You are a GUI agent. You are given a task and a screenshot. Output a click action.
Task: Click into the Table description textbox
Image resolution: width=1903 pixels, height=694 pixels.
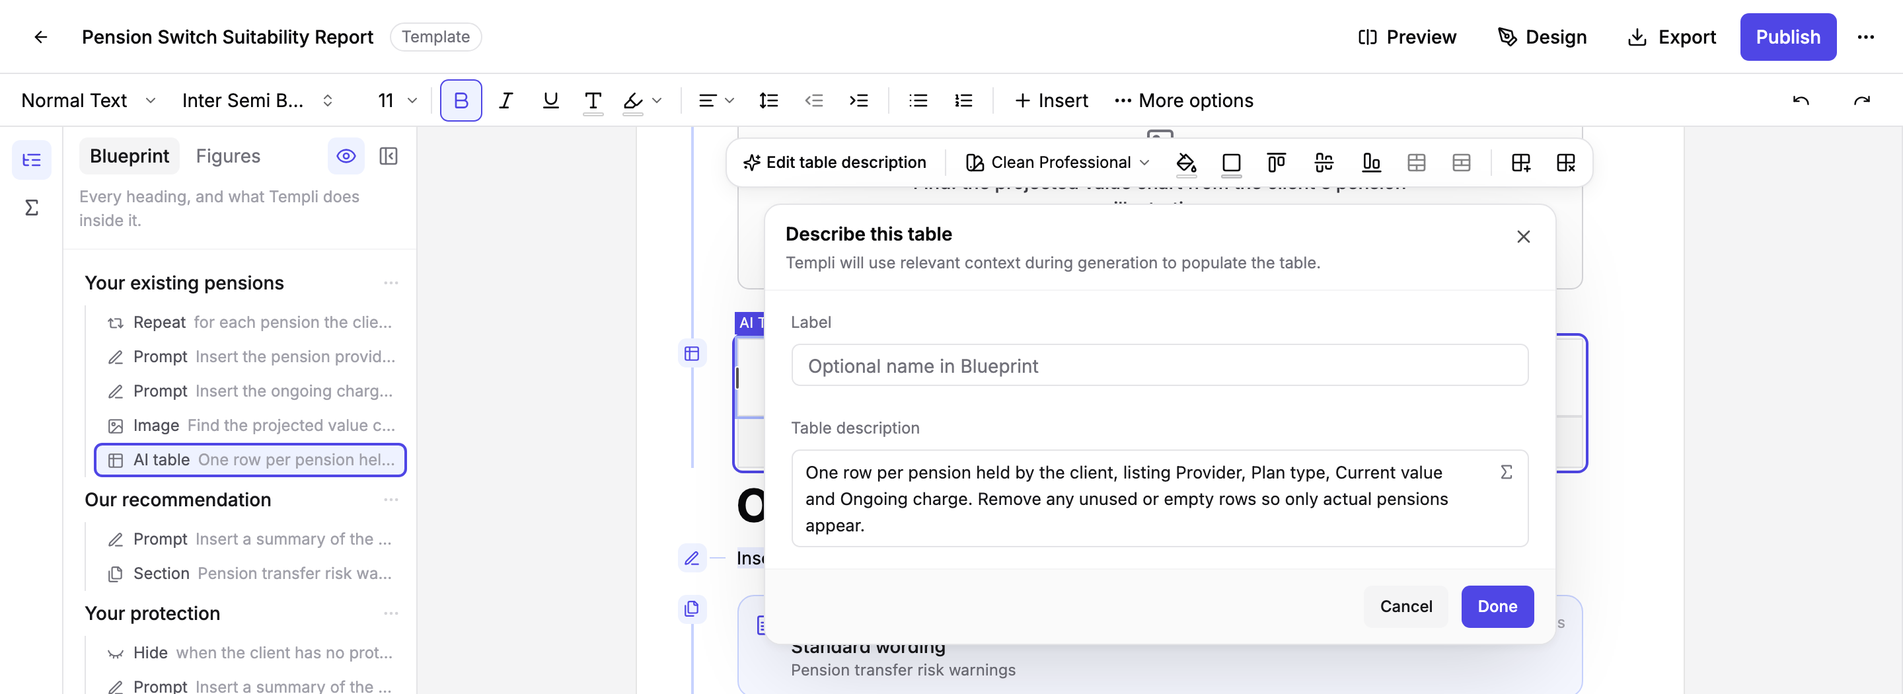click(x=1159, y=499)
